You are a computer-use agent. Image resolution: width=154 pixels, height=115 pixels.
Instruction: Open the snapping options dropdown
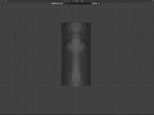click(x=79, y=1)
